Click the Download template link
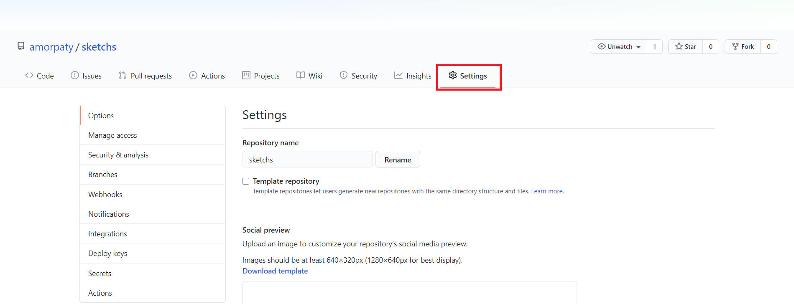This screenshot has height=304, width=794. click(275, 271)
